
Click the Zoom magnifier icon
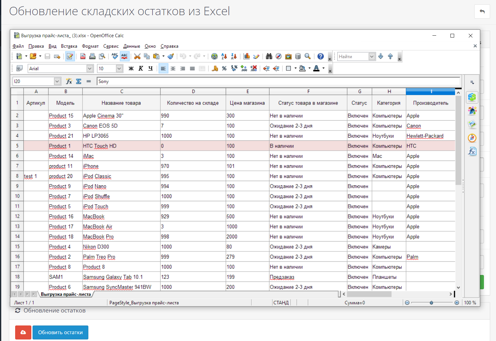tap(308, 56)
